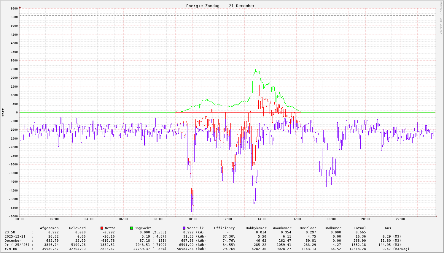
Task: Click the red Netto legend swatch
Action: coord(102,228)
